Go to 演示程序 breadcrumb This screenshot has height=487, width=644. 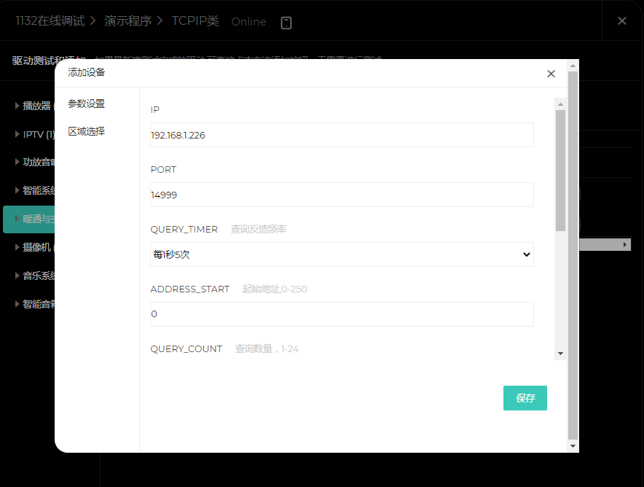pyautogui.click(x=127, y=21)
